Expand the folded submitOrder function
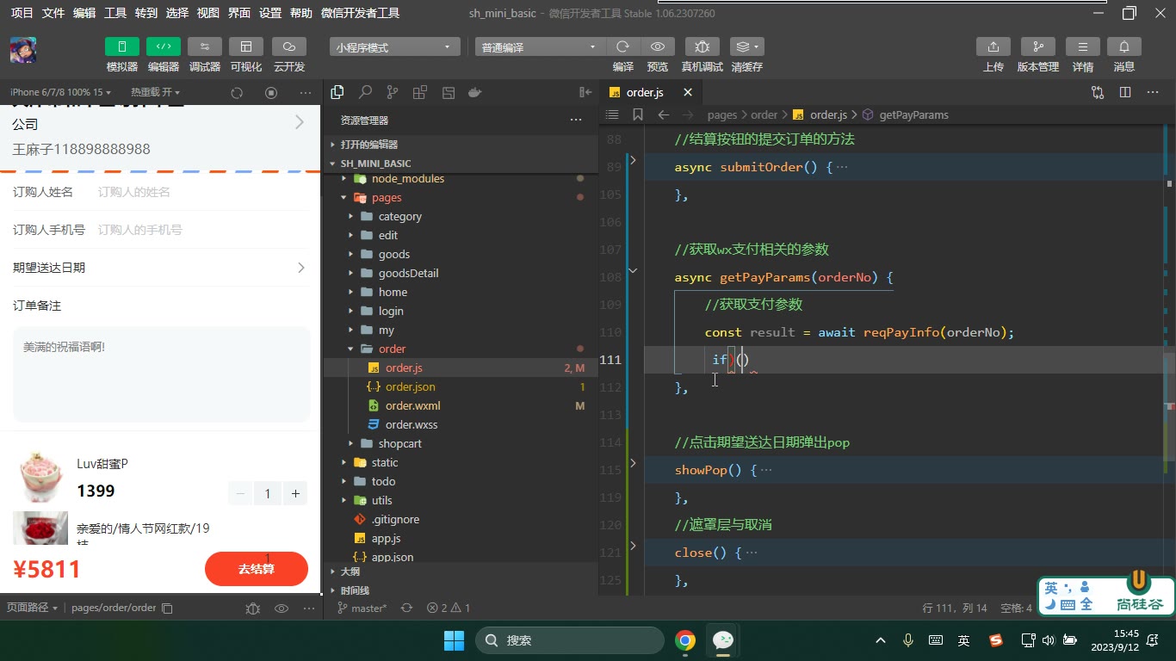1176x661 pixels. point(633,160)
